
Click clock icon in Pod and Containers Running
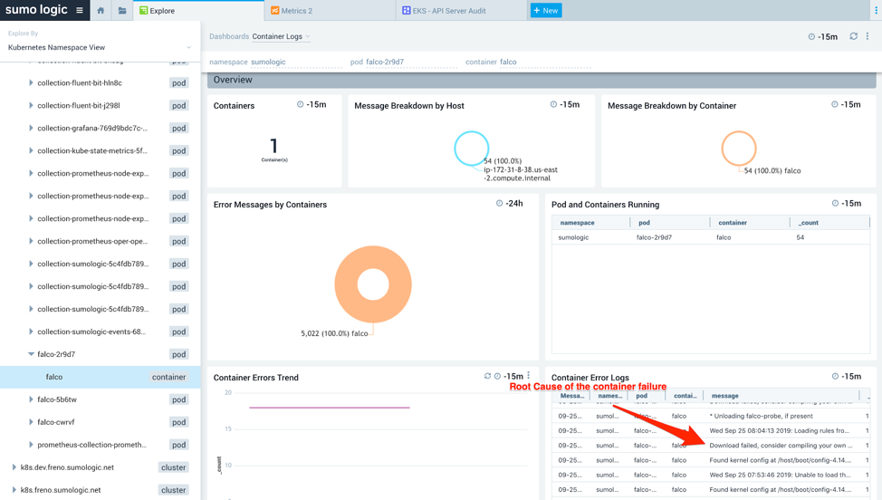click(x=835, y=204)
